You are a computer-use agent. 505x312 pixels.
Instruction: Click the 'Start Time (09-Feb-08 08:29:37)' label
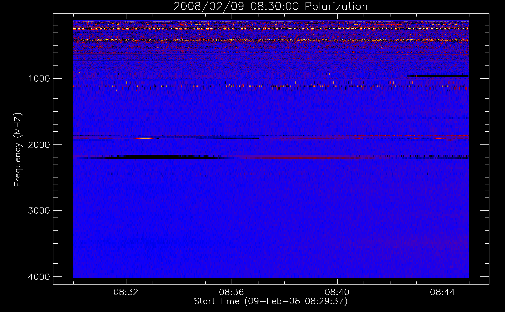[x=271, y=301]
